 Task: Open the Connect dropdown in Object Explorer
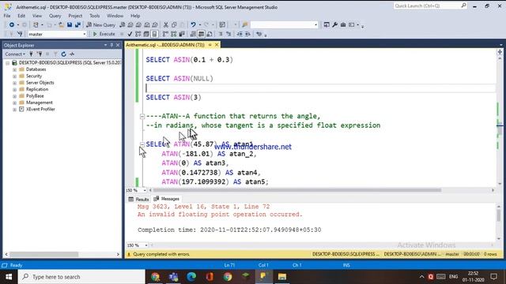pos(15,54)
